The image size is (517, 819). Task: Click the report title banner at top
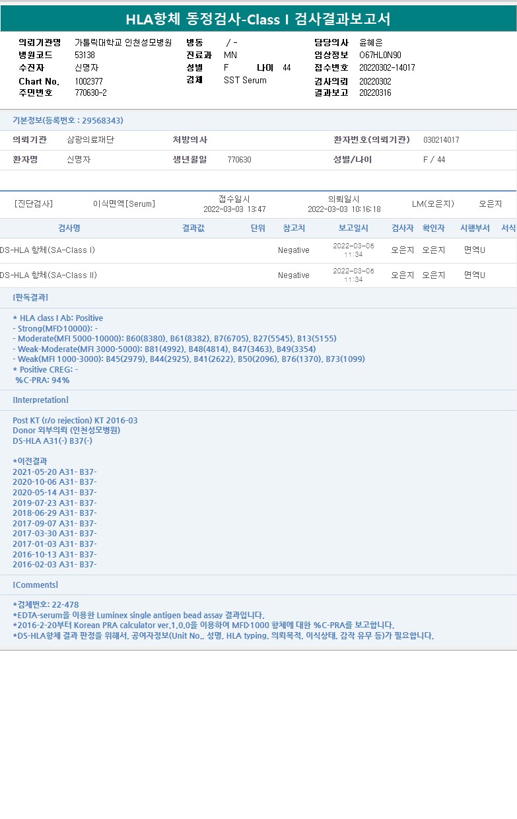(258, 19)
